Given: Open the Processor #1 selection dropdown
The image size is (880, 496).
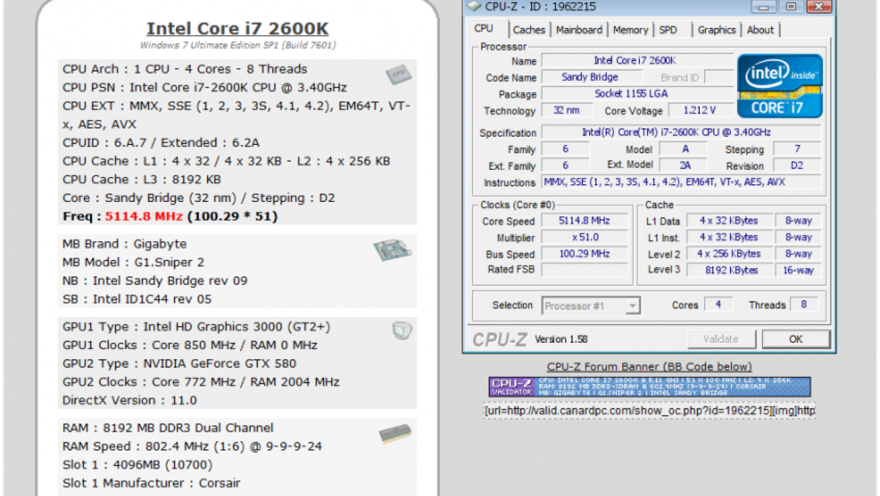Looking at the screenshot, I should [591, 306].
